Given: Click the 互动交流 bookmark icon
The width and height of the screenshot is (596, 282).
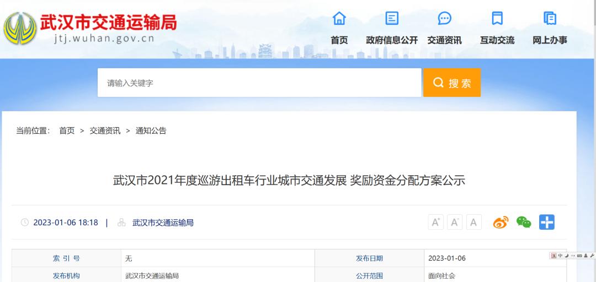Looking at the screenshot, I should (497, 18).
